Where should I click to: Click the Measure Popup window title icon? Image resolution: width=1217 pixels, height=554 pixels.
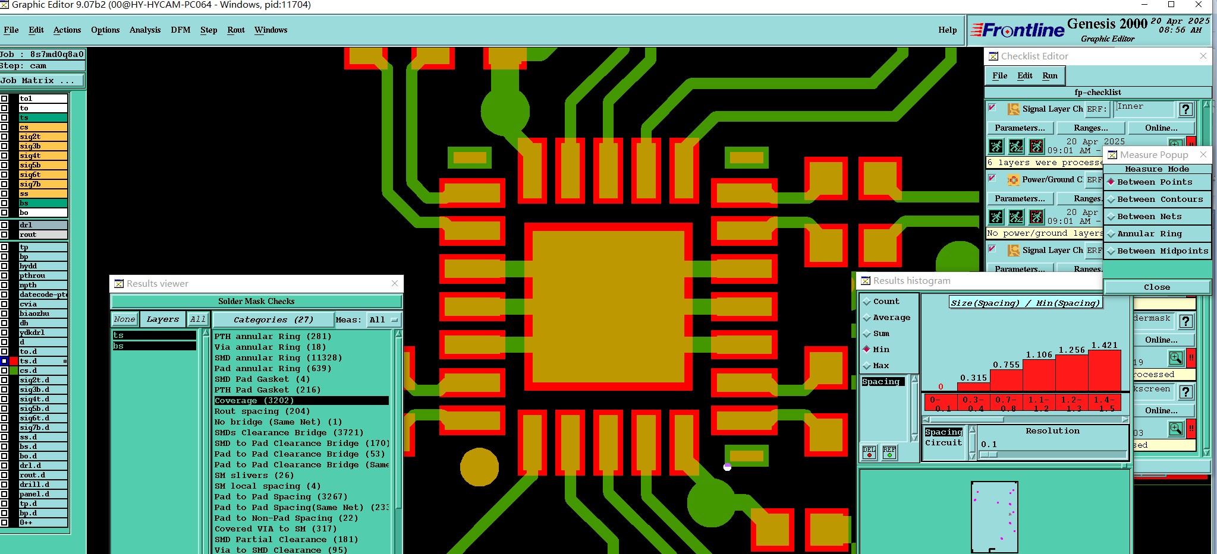coord(1112,155)
